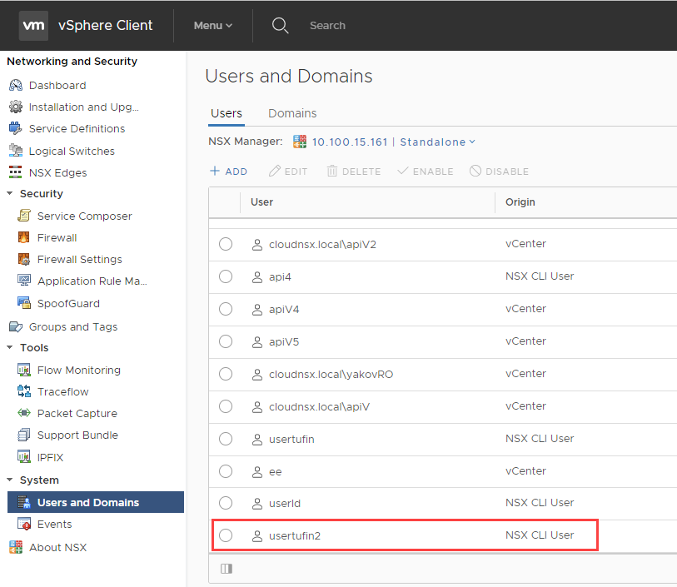Open the Firewall page
The image size is (677, 587).
(57, 238)
